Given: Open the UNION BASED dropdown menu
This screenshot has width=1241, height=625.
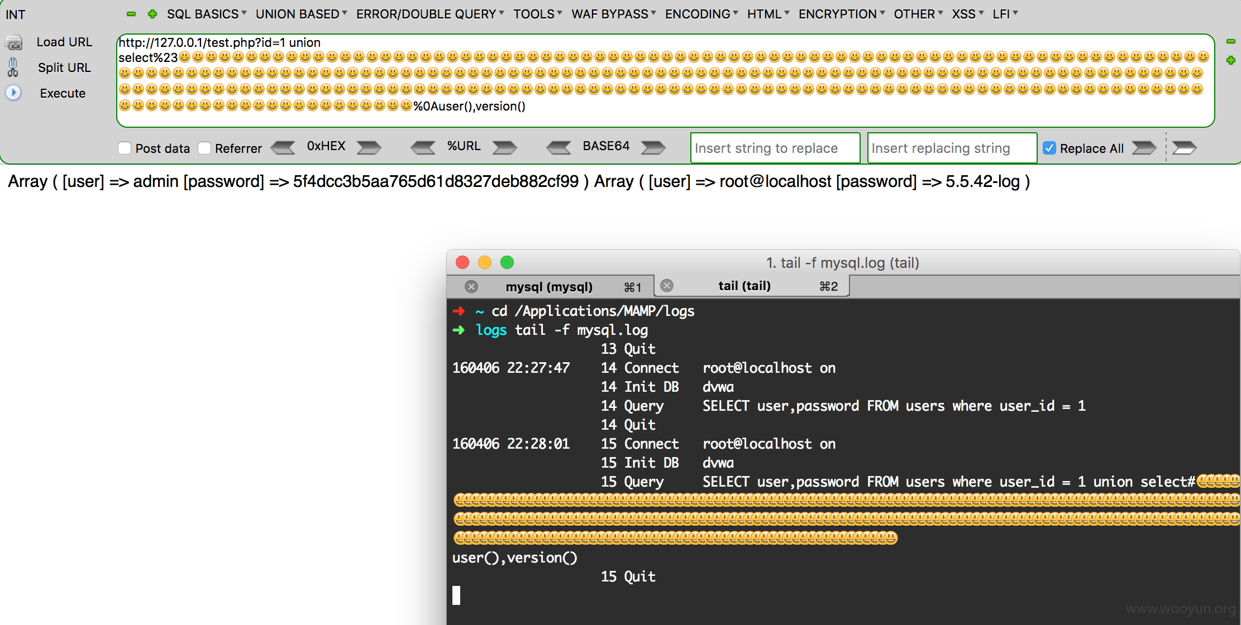Looking at the screenshot, I should (x=301, y=14).
